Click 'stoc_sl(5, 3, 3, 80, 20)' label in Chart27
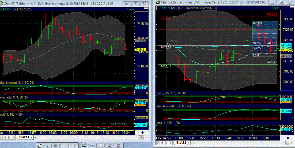This screenshot has width=295, height=148. point(14,97)
